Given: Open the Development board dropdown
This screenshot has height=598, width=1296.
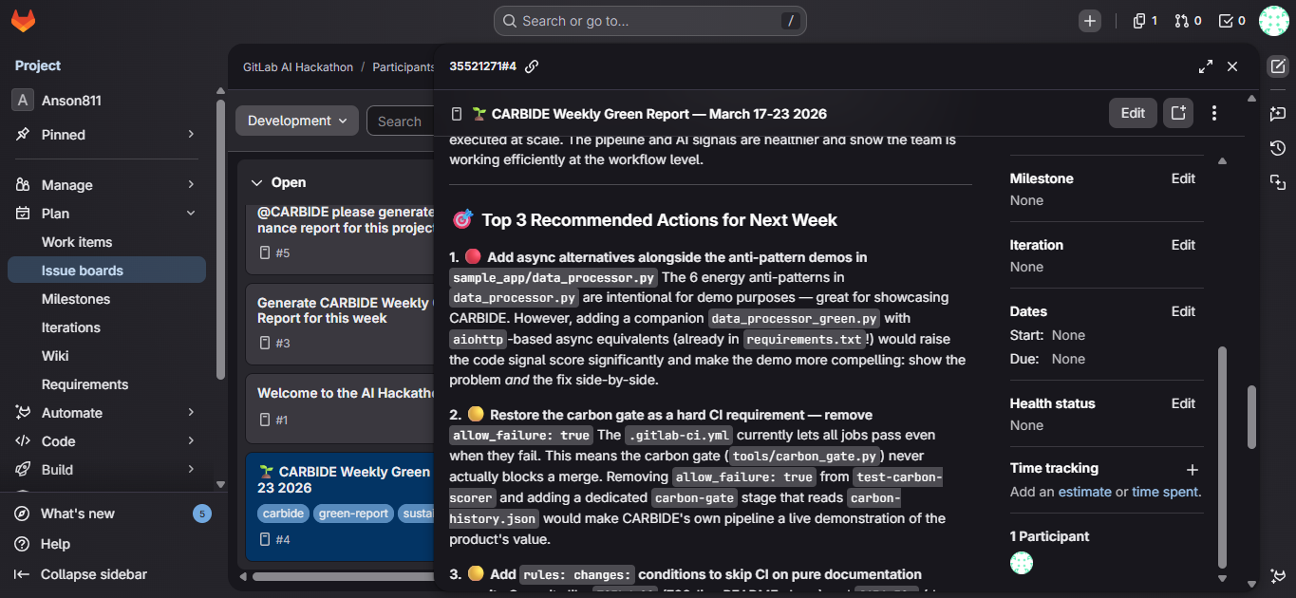Looking at the screenshot, I should 297,121.
